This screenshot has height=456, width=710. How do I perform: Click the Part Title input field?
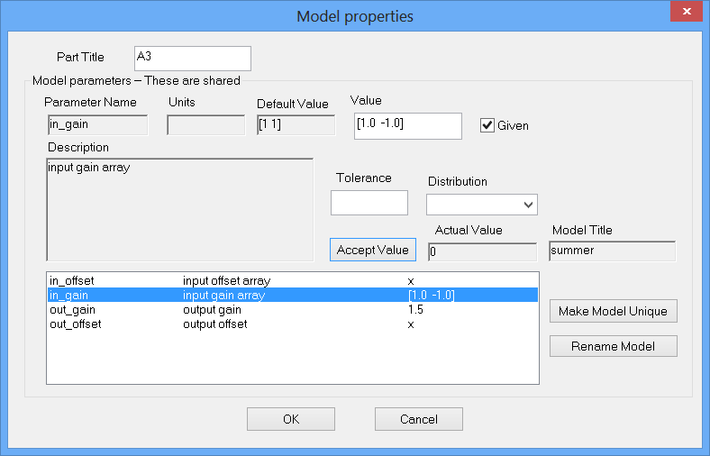(x=192, y=58)
